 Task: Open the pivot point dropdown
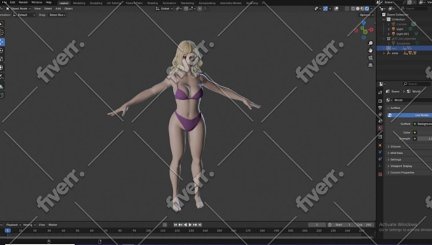179,8
